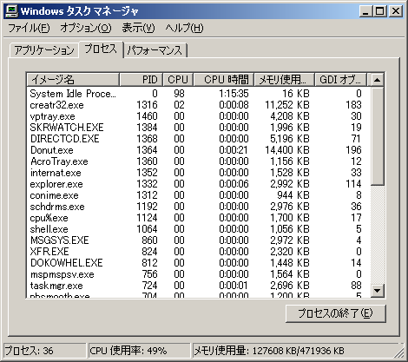The width and height of the screenshot is (408, 362).
Task: Select the Donut.exe process
Action: pyautogui.click(x=199, y=150)
